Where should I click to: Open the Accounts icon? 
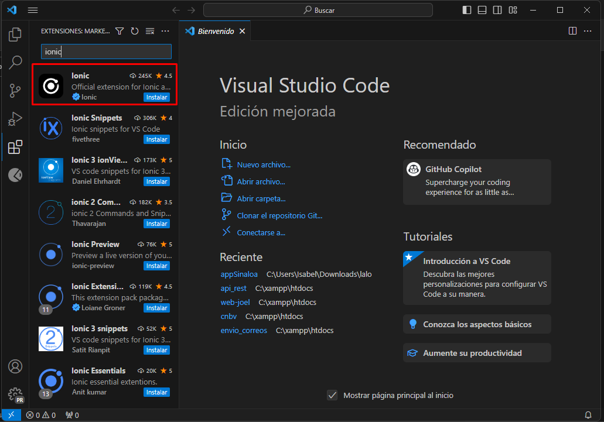(x=15, y=366)
